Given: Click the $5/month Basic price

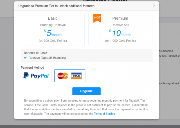Looking at the screenshot, I should click(53, 34).
